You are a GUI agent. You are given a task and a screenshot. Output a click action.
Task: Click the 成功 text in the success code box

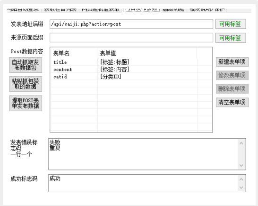55,179
